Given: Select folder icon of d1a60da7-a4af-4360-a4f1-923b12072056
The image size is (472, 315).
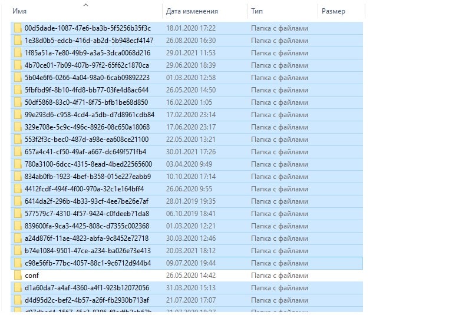Looking at the screenshot, I should pyautogui.click(x=18, y=288).
